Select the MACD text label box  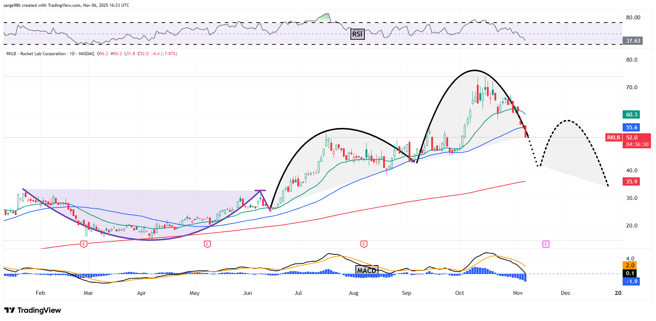coord(367,270)
